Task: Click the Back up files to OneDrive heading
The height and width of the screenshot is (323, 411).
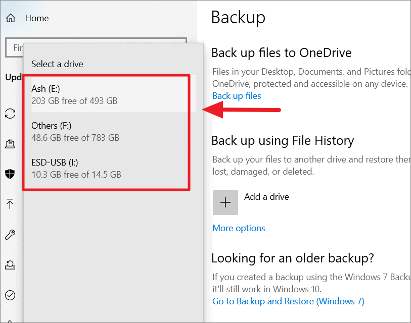Action: coord(282,53)
